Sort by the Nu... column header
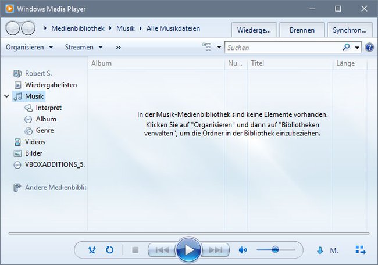The image size is (378, 265). tap(236, 63)
